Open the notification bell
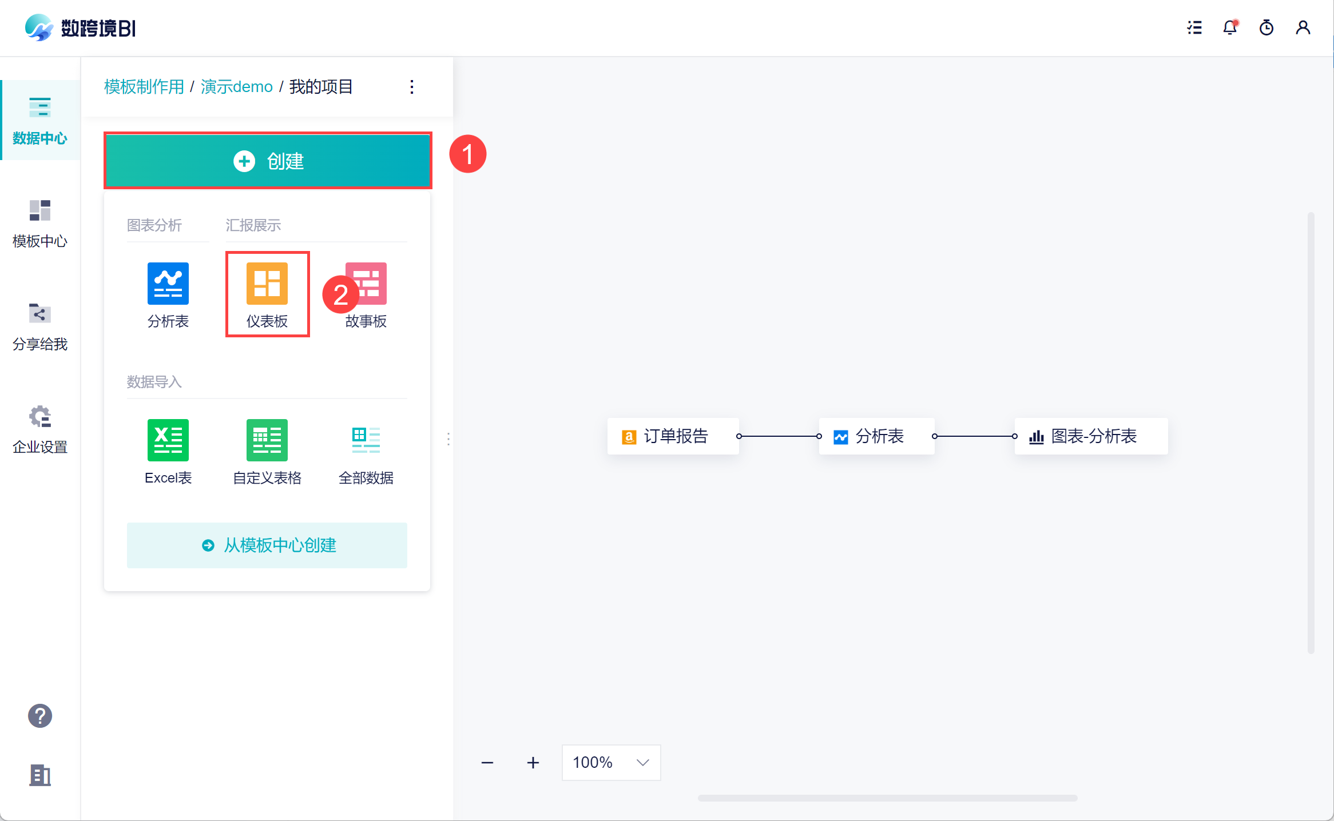Screen dimensions: 1334x821 tap(1230, 27)
